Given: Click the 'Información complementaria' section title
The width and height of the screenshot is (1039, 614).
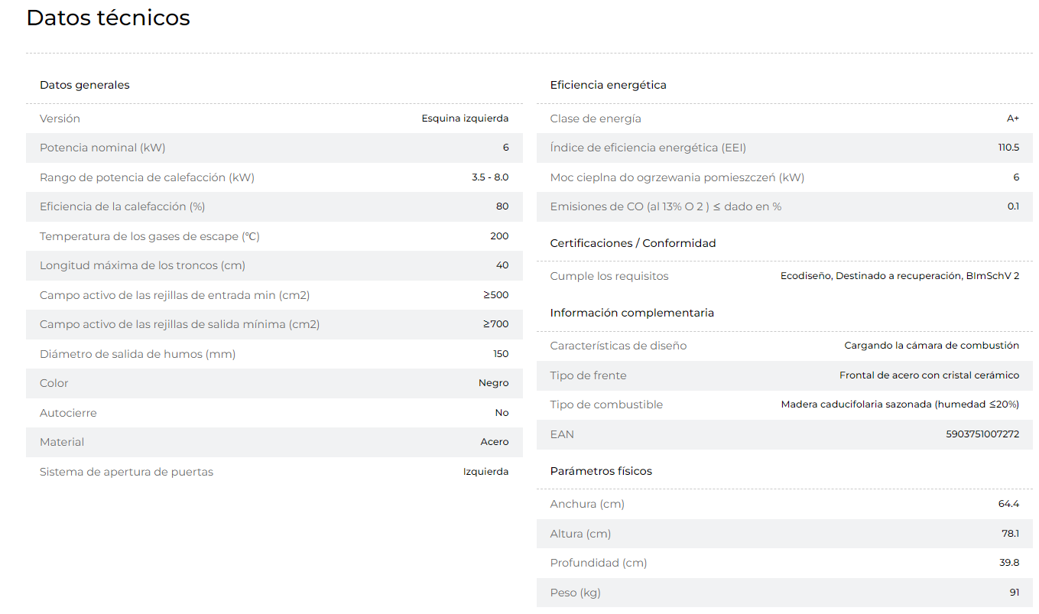Looking at the screenshot, I should click(x=632, y=313).
